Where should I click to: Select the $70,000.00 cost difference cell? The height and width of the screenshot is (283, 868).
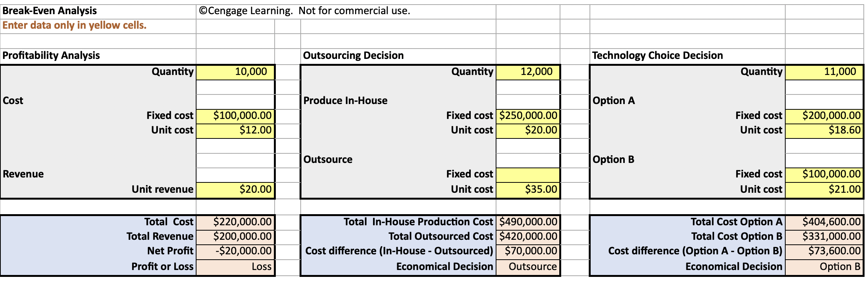click(528, 251)
